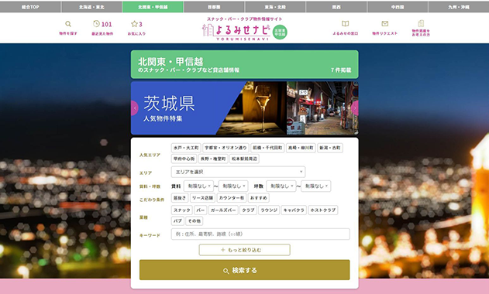Open property request envelope icon
Screen dimensions: 489x294
[x=384, y=24]
